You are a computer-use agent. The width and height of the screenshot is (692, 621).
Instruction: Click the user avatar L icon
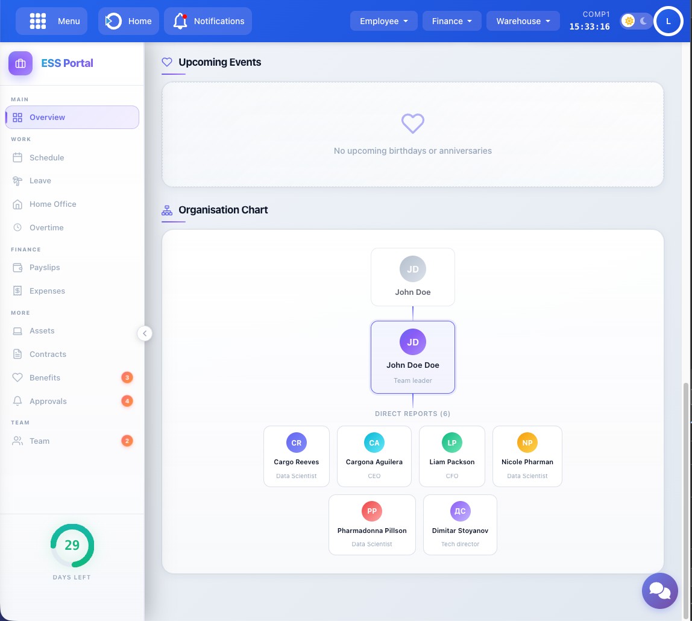[x=668, y=21]
